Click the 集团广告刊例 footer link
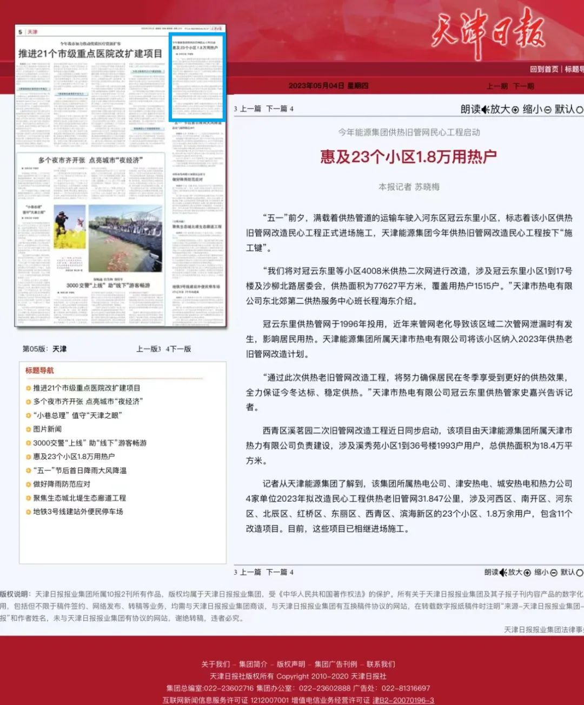 (336, 664)
